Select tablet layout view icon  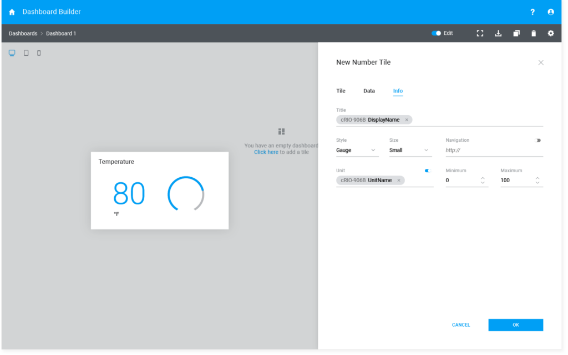point(26,53)
